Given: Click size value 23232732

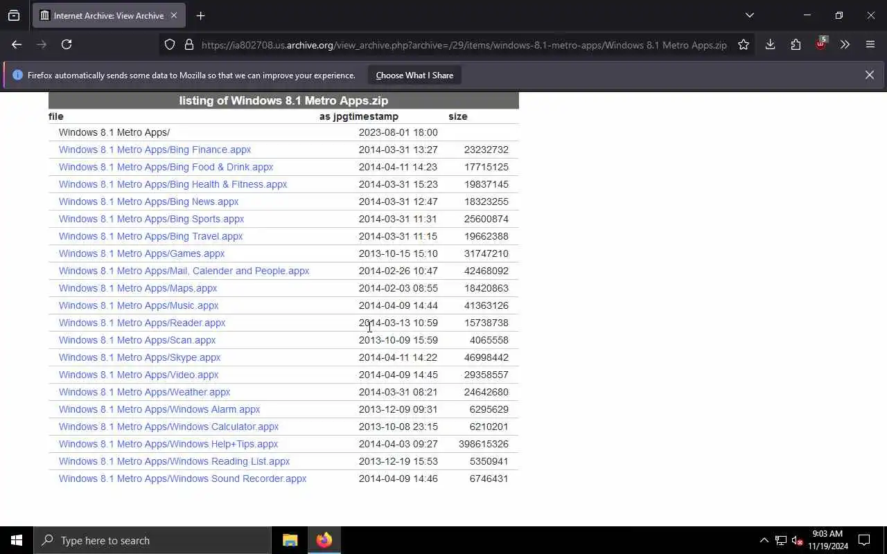Looking at the screenshot, I should tap(486, 150).
